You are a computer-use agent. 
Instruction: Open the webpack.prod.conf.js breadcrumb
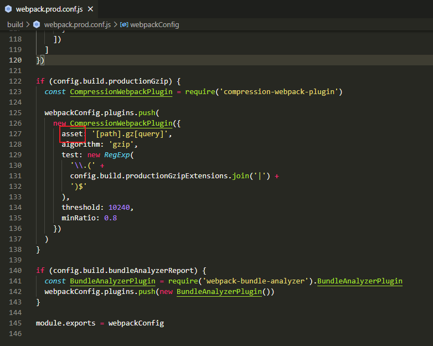tap(78, 24)
